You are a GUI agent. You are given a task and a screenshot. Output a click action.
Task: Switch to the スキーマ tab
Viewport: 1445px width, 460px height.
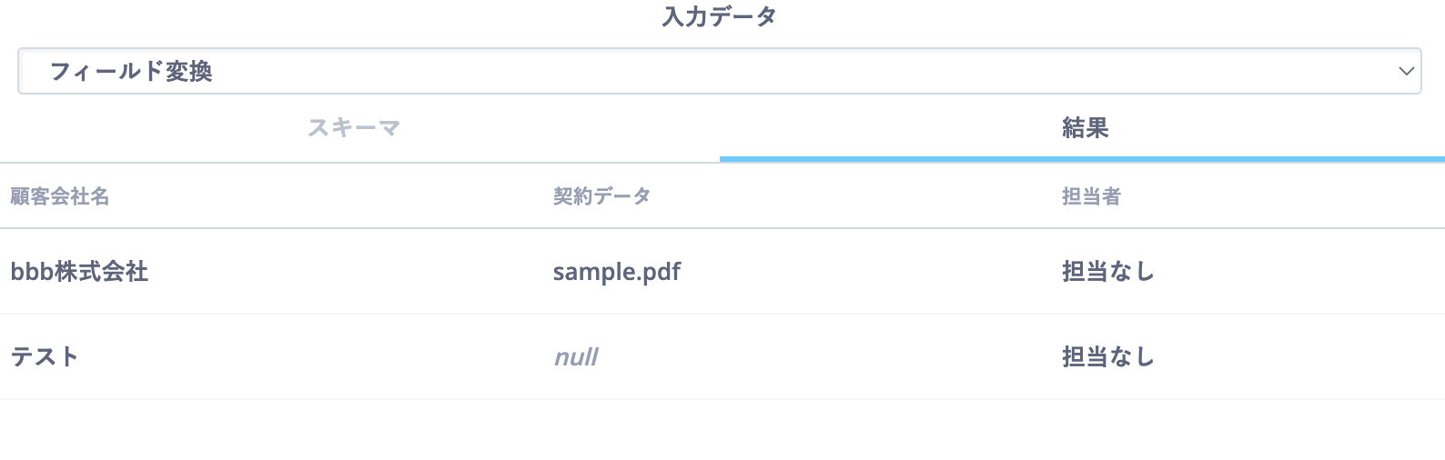click(x=354, y=128)
